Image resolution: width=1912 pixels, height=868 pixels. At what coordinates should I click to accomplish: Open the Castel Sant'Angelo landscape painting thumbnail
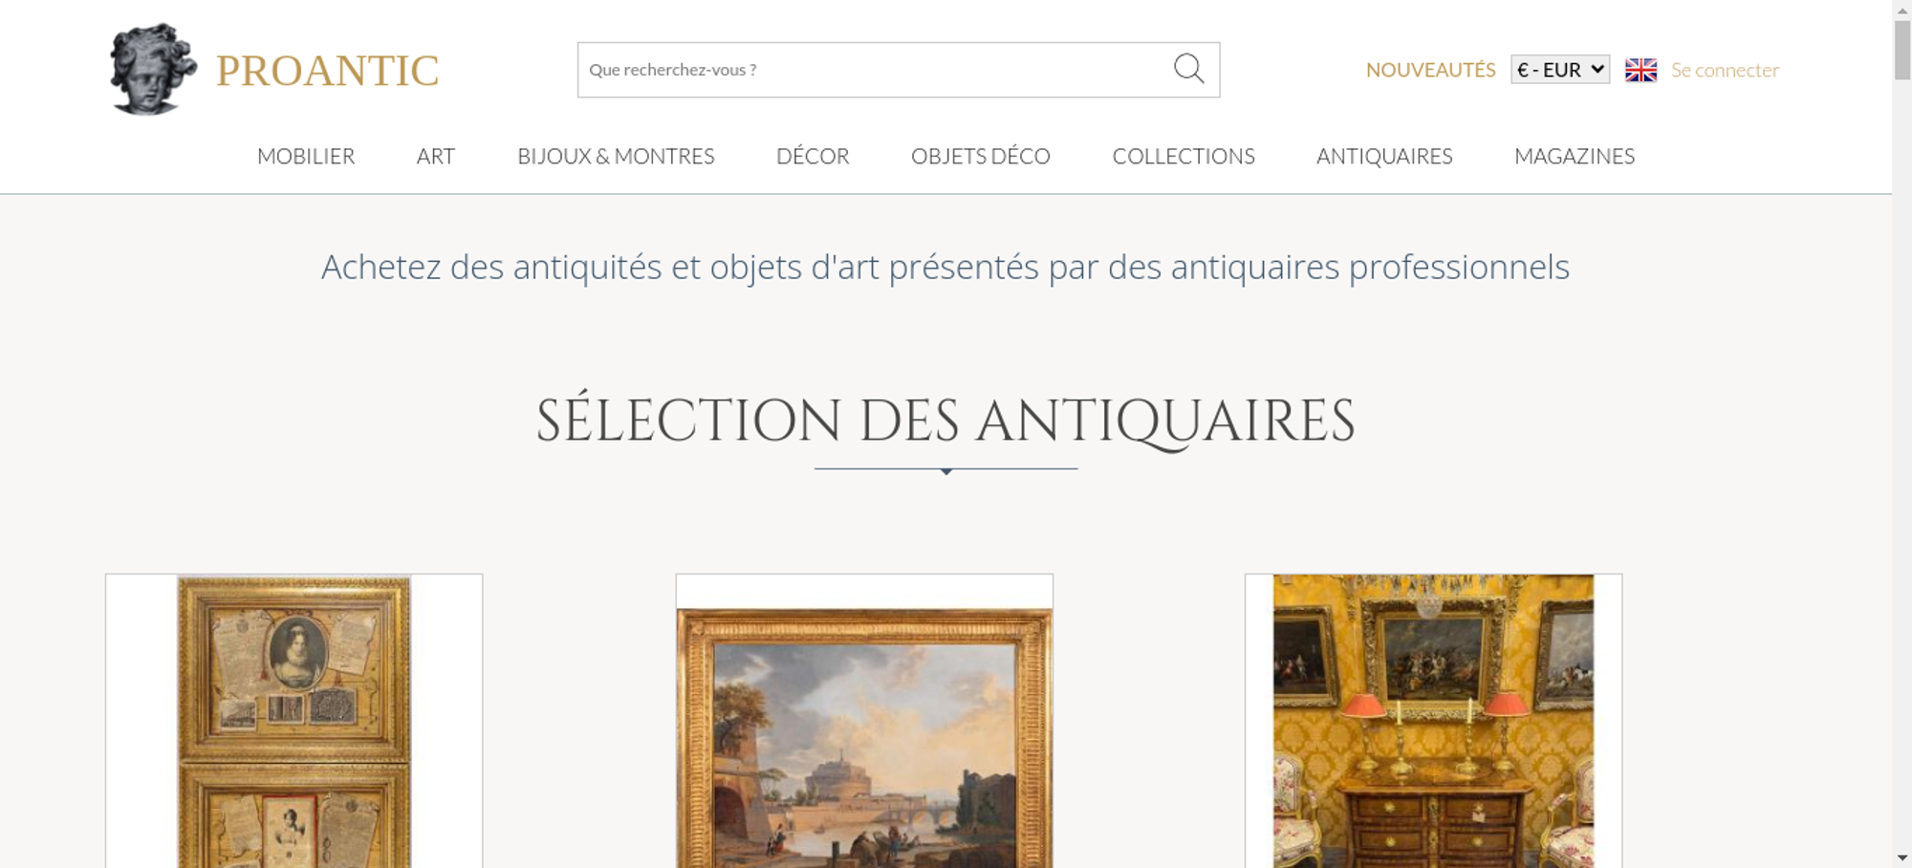(864, 721)
